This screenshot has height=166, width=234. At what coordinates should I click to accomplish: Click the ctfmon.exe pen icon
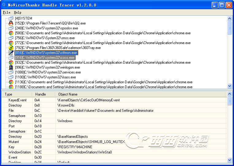click(11, 53)
